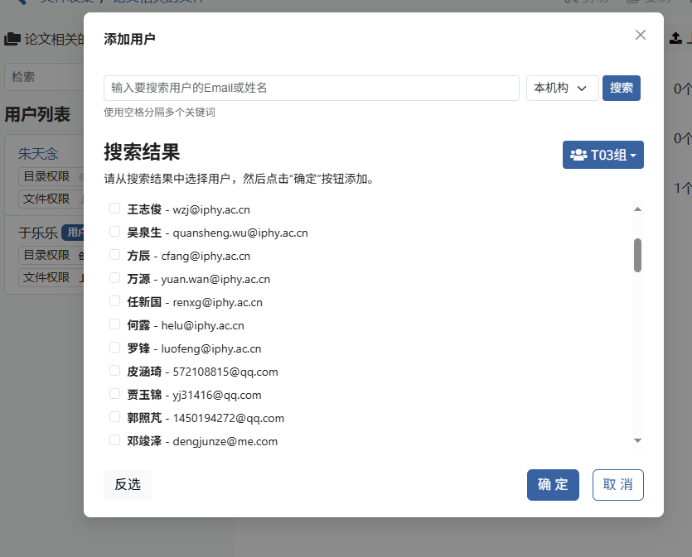Confirm with the 确定 button
692x557 pixels.
[553, 485]
